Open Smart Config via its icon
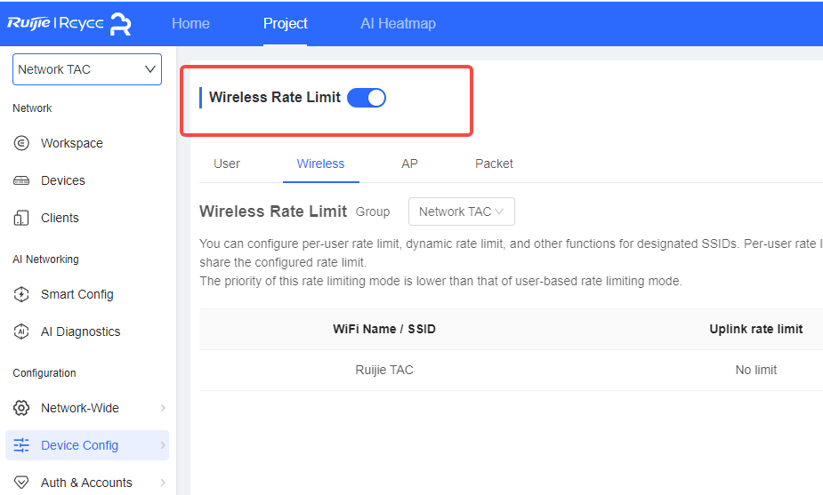This screenshot has height=495, width=823. tap(22, 294)
